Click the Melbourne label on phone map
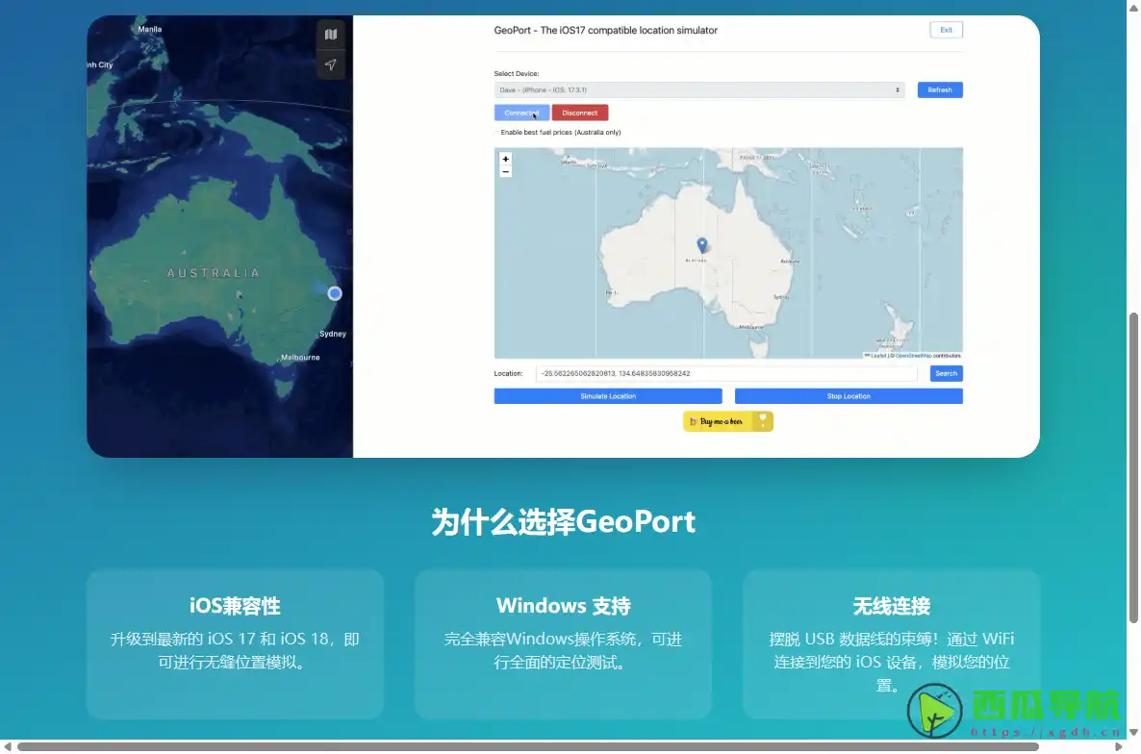 300,358
